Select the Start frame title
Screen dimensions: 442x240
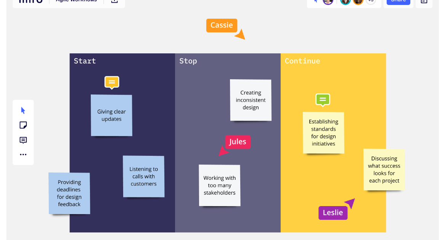tap(85, 61)
